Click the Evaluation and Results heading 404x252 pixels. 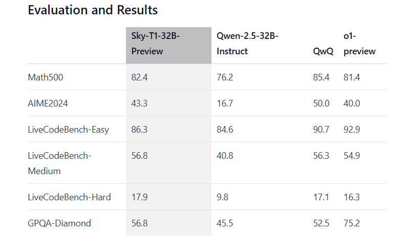coord(93,10)
